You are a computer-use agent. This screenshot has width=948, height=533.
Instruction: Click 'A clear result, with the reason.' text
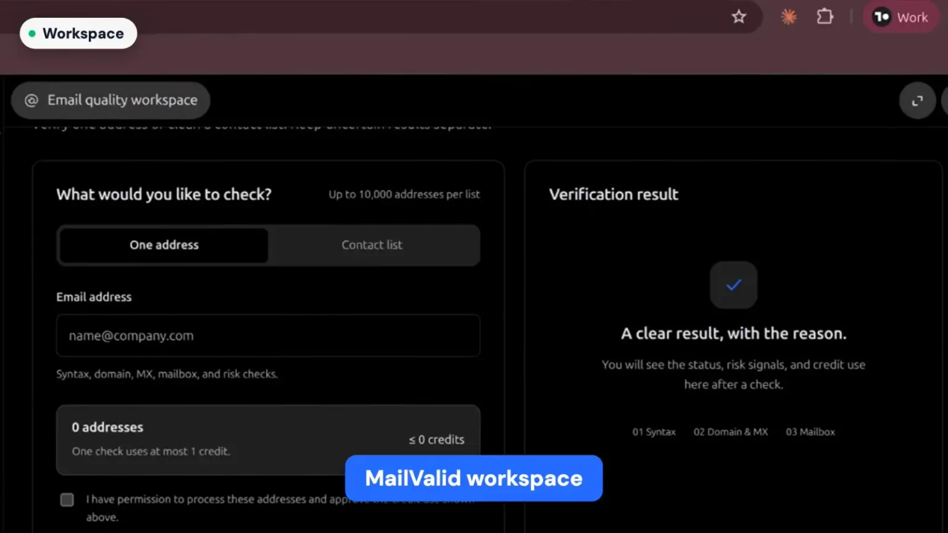734,334
